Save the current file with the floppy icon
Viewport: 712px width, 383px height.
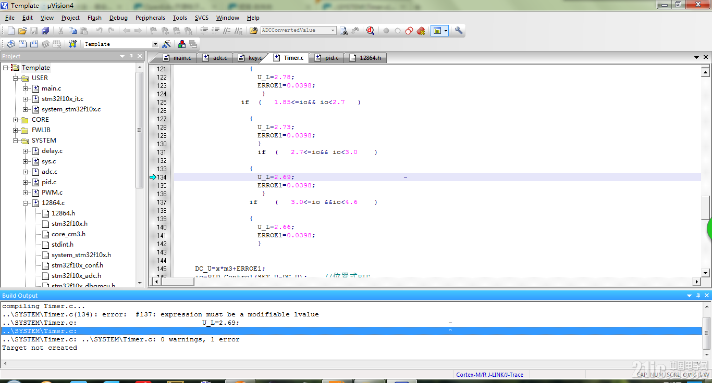34,31
